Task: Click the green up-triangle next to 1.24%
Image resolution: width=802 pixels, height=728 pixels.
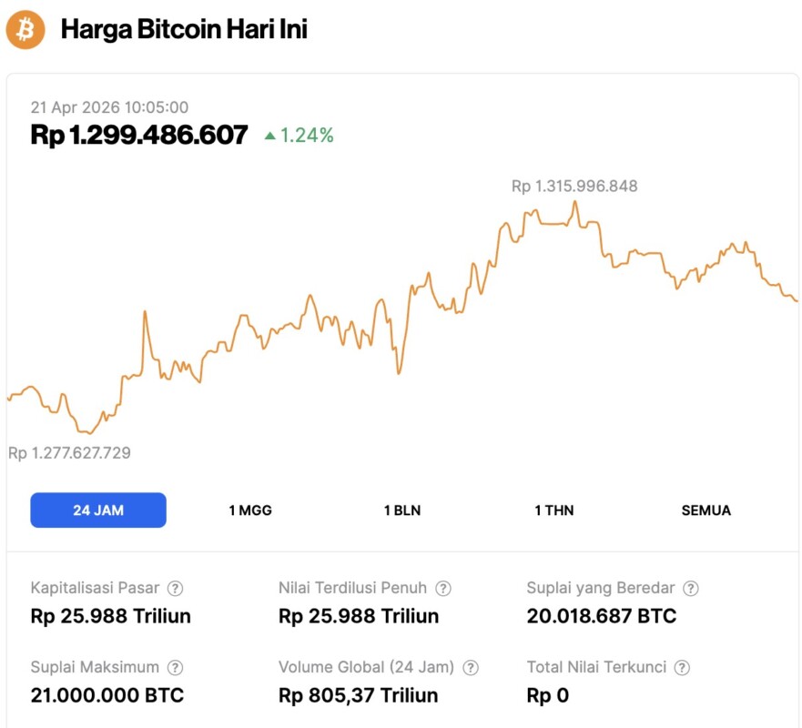Action: 269,136
